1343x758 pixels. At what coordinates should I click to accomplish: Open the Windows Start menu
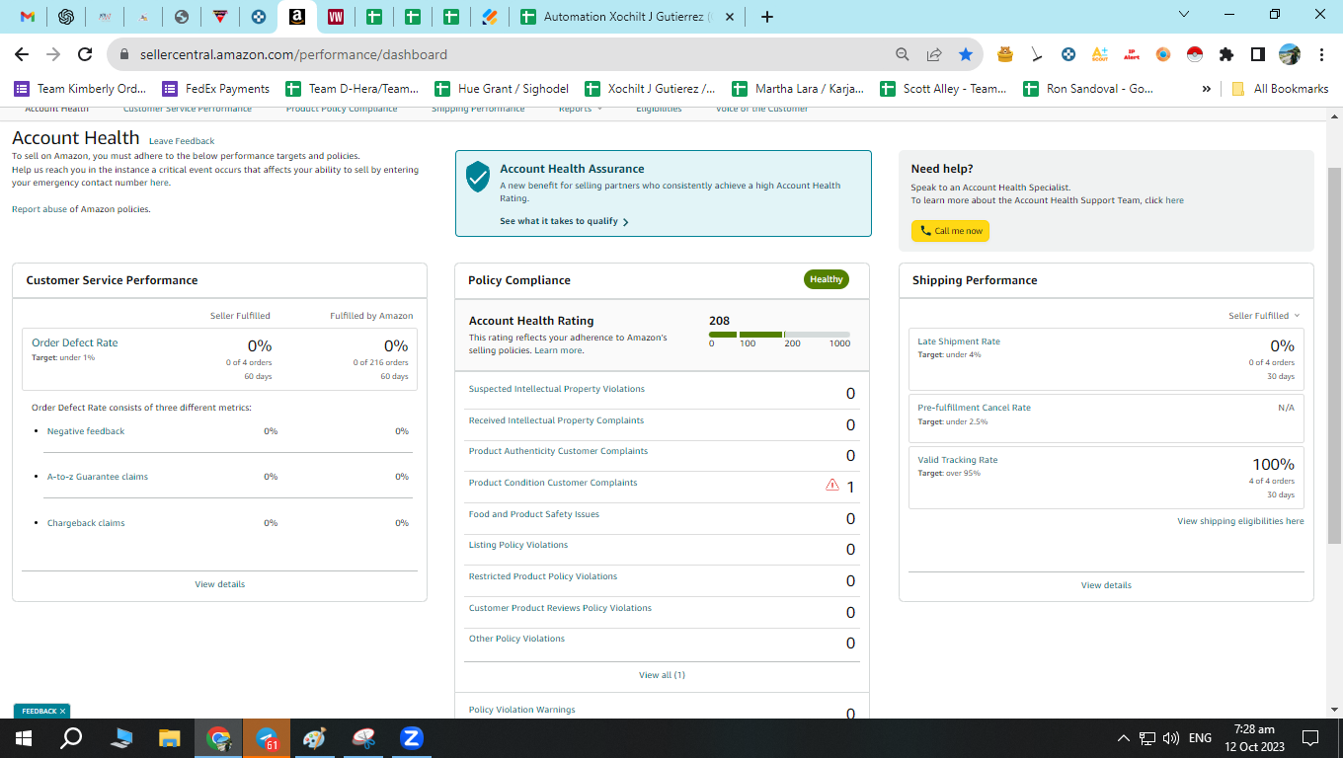click(x=23, y=738)
